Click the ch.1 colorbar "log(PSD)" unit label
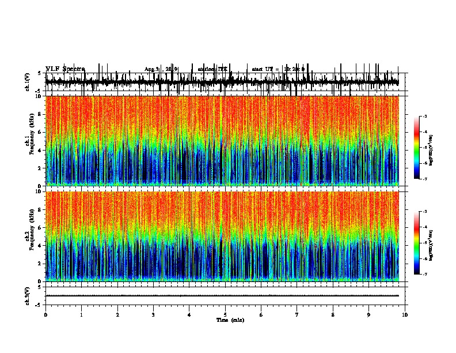 click(431, 151)
